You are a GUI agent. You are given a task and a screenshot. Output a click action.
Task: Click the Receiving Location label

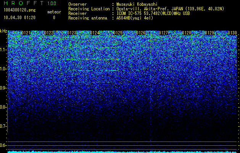pyautogui.click(x=89, y=9)
